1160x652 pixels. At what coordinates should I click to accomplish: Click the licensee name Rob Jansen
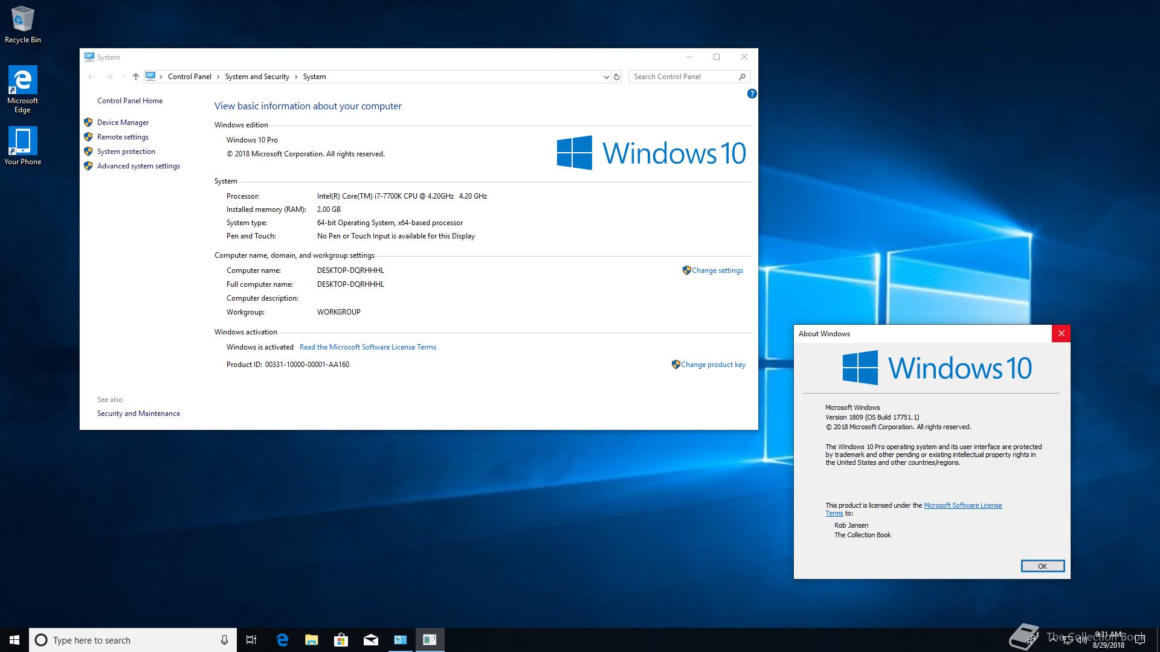[851, 525]
